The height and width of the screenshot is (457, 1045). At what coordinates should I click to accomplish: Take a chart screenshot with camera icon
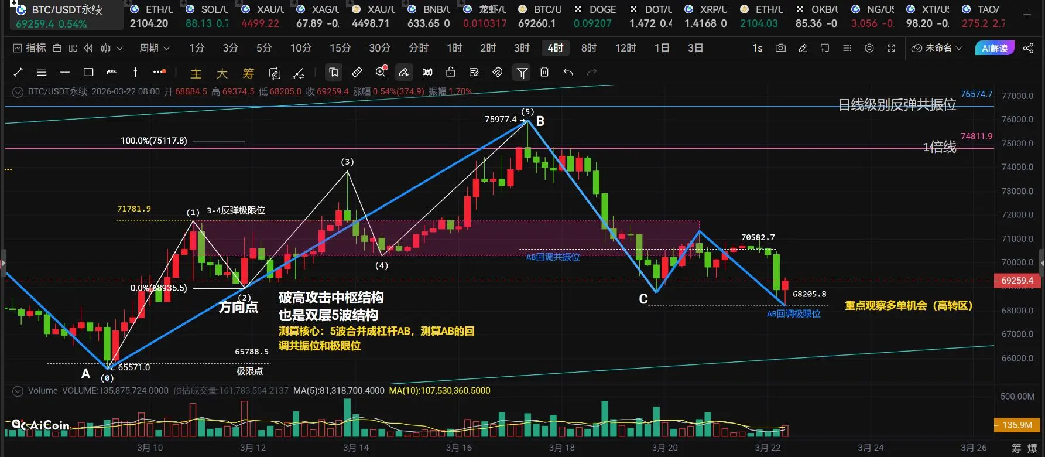780,48
